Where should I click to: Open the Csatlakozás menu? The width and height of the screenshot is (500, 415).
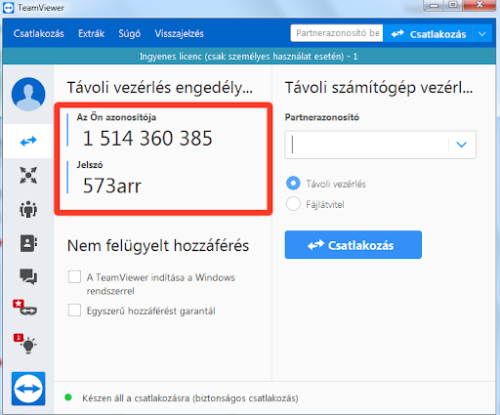point(39,33)
